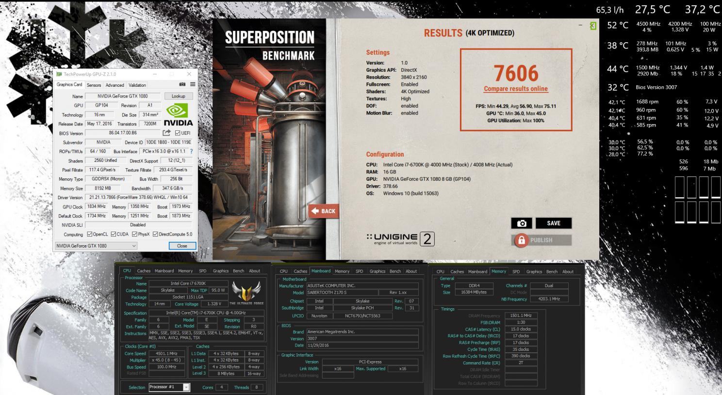Toggle the OpenCL checkbox

coord(89,234)
